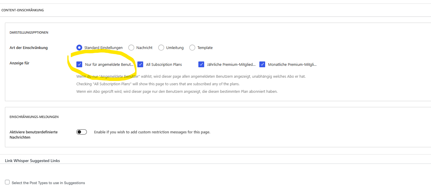Expand the Link Whisper Suggested Links panel

32,161
